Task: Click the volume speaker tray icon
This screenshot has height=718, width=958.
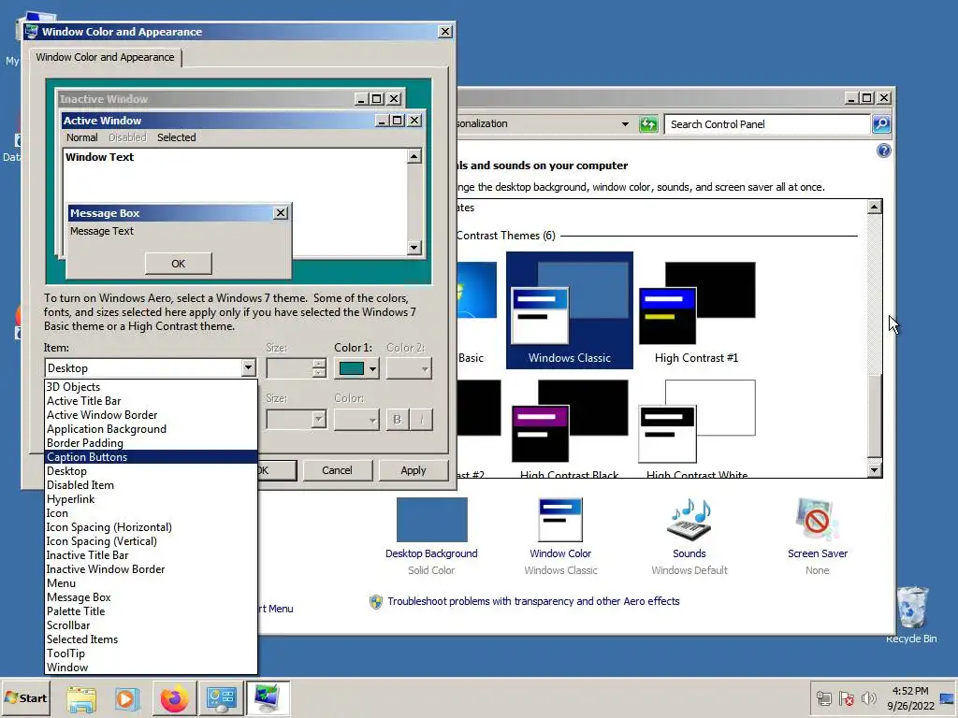Action: click(x=868, y=698)
